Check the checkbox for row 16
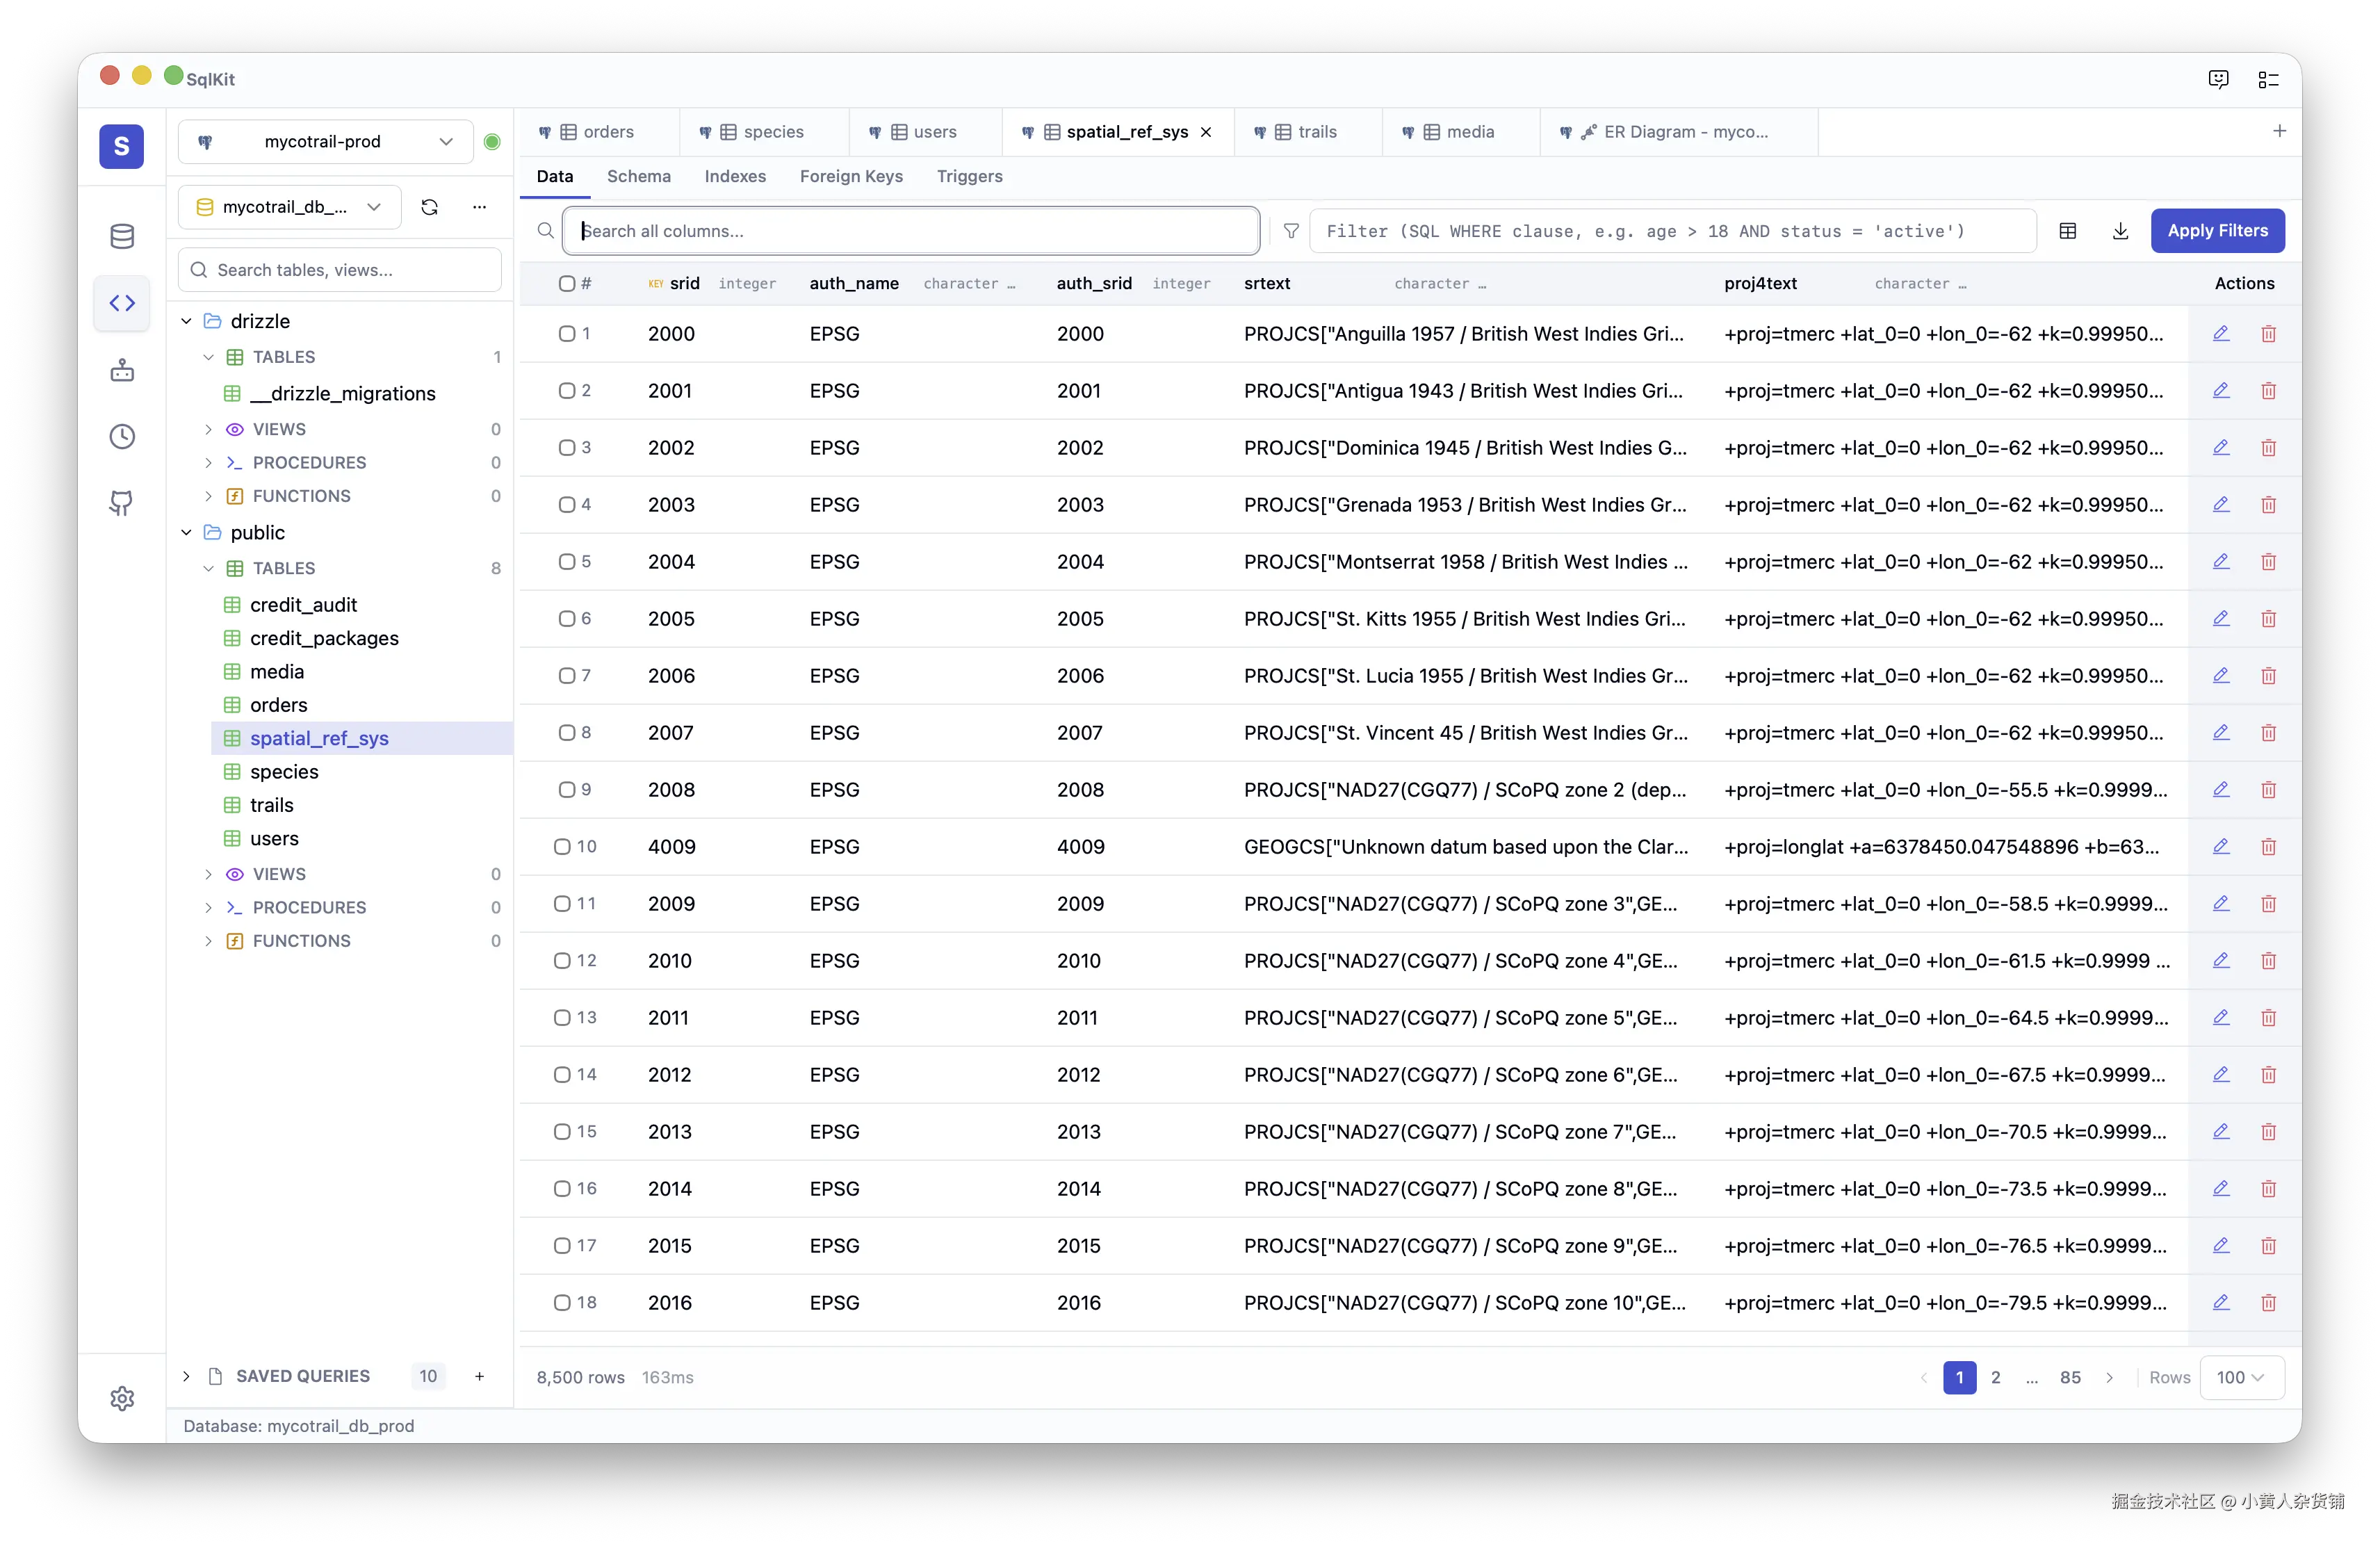2380x1546 pixels. (x=562, y=1189)
